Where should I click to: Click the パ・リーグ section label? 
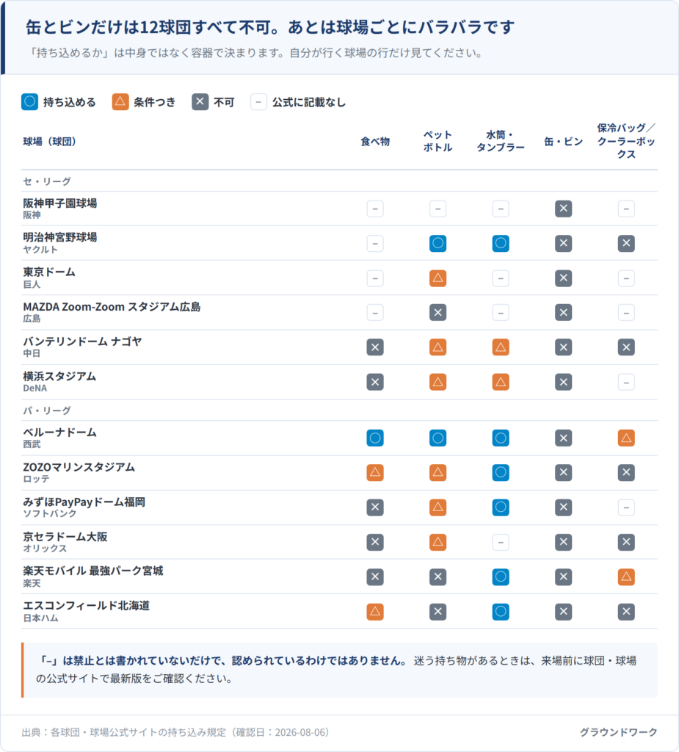47,411
